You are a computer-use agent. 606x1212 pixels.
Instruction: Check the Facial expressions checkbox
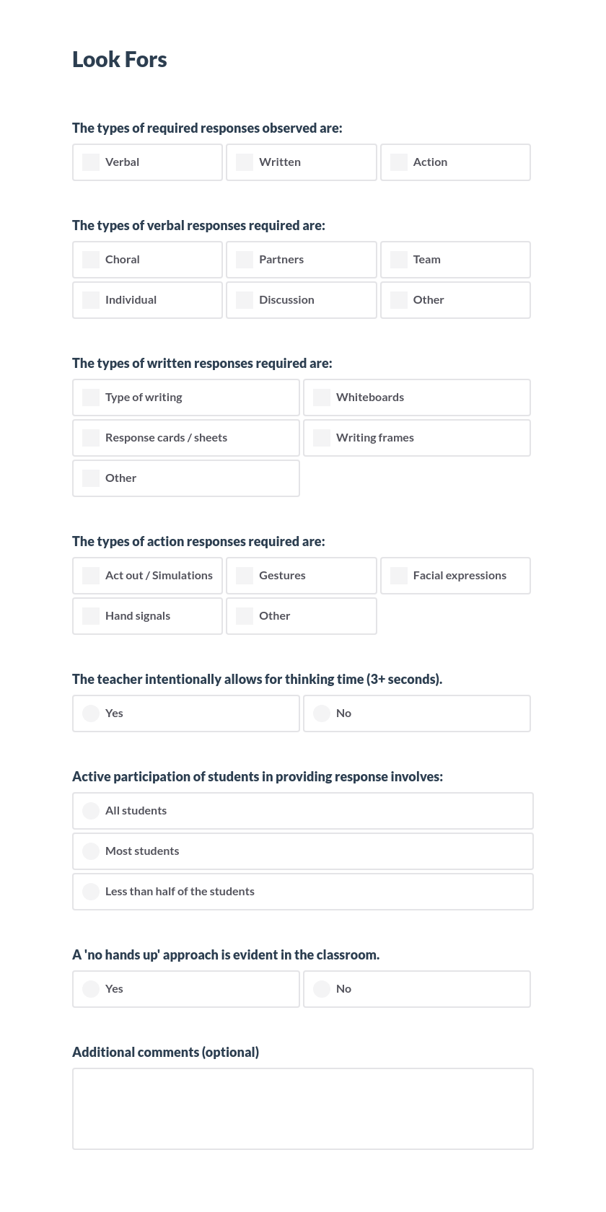coord(398,576)
